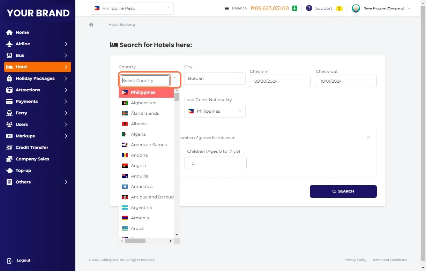Image resolution: width=426 pixels, height=271 pixels.
Task: Click the Check-in date field
Action: (x=280, y=81)
